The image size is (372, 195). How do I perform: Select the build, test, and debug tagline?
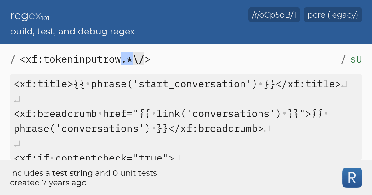[72, 31]
